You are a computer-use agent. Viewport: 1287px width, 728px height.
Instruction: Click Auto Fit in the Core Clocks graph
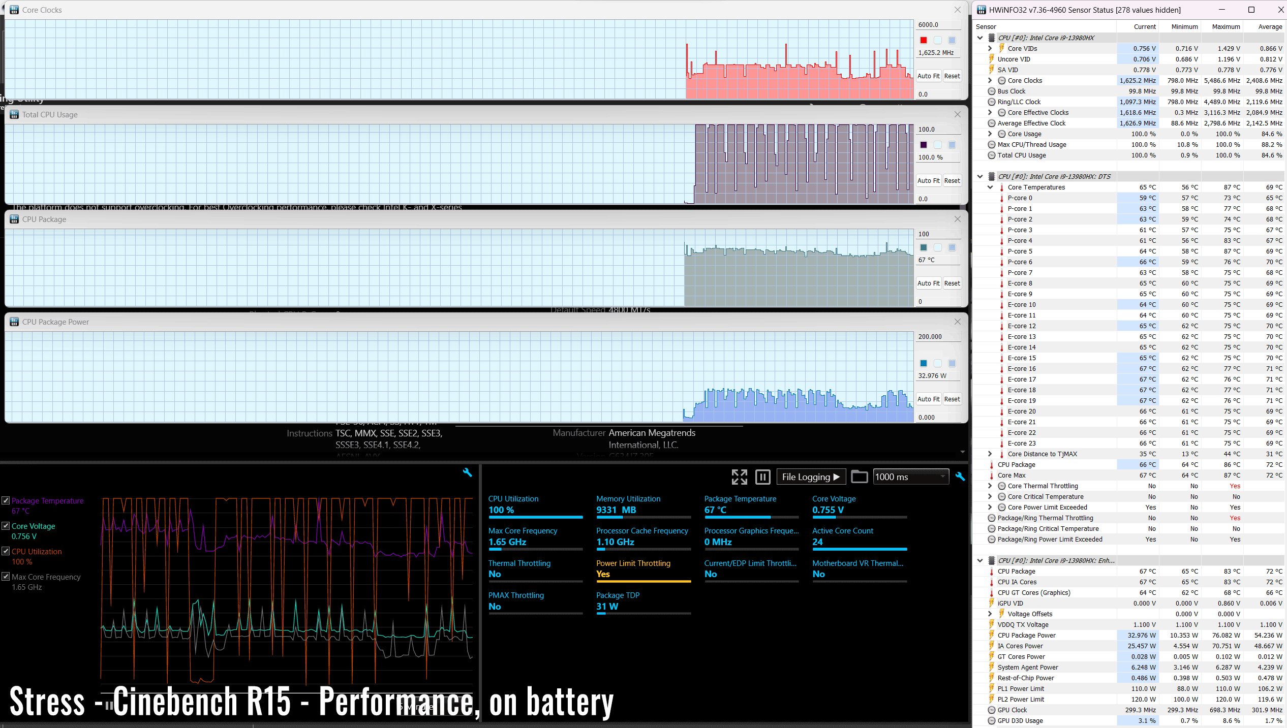[x=928, y=76]
